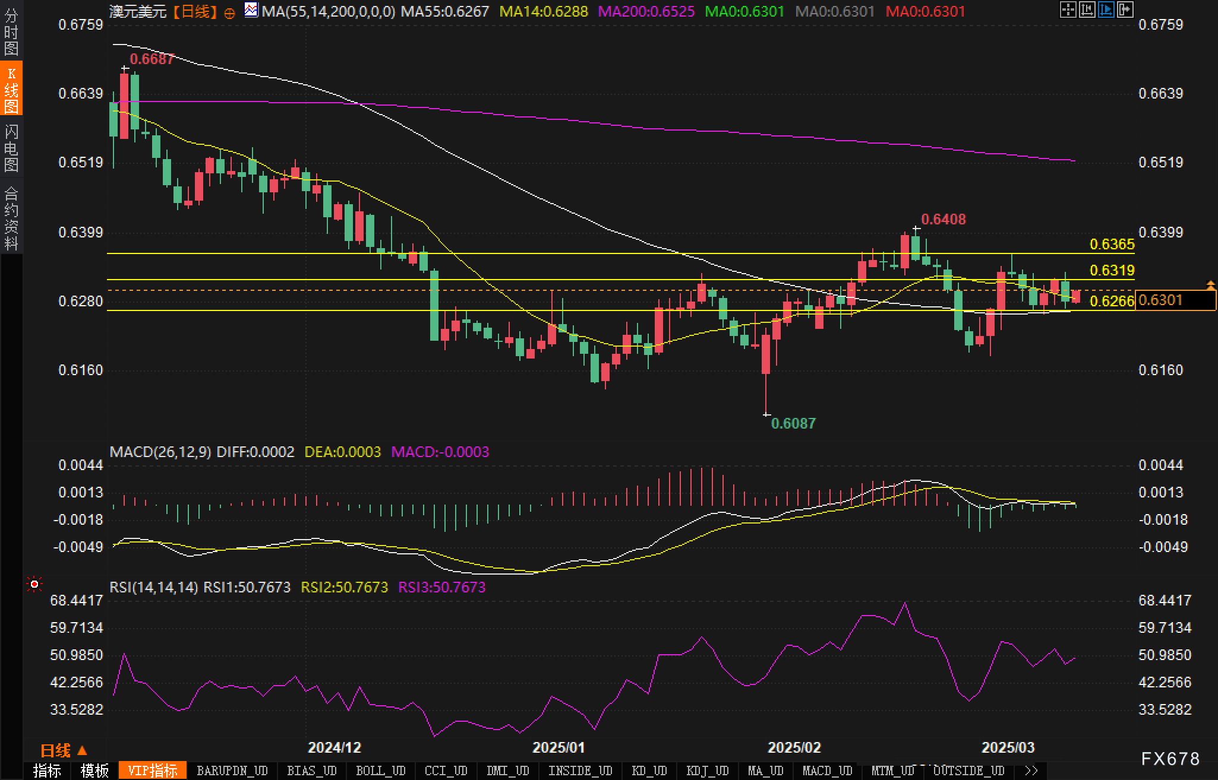Select the K线图 sidebar view
Screen dimensions: 1218x780
click(x=11, y=89)
